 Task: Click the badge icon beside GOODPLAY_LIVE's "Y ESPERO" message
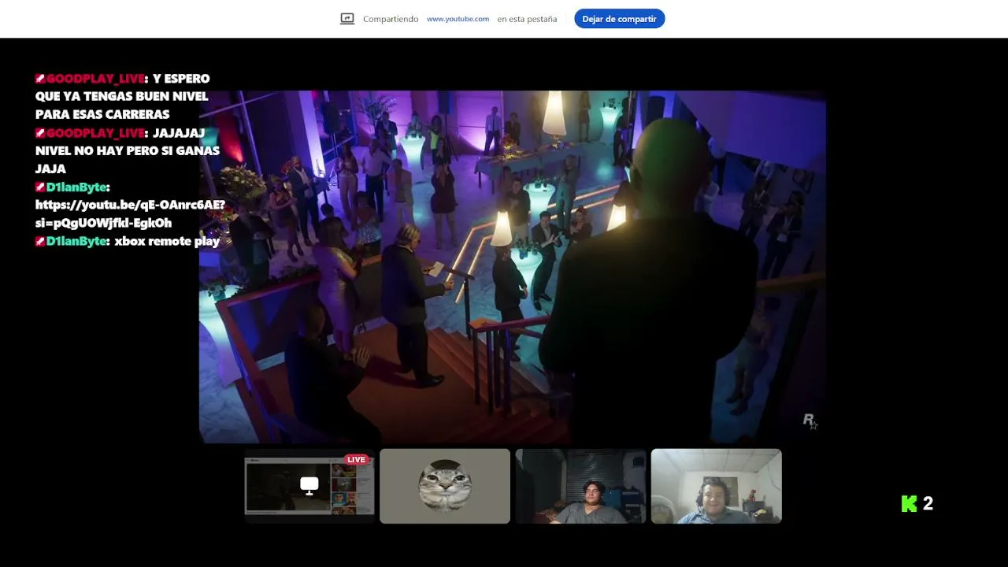tap(40, 79)
